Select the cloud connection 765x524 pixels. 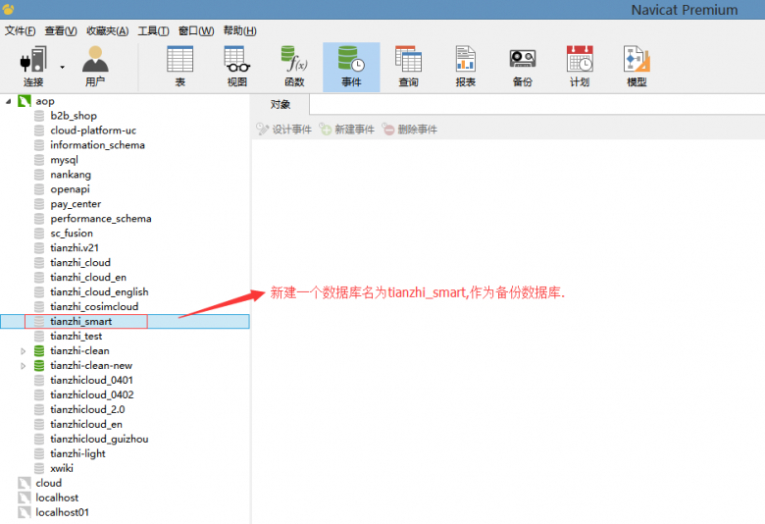click(x=49, y=483)
